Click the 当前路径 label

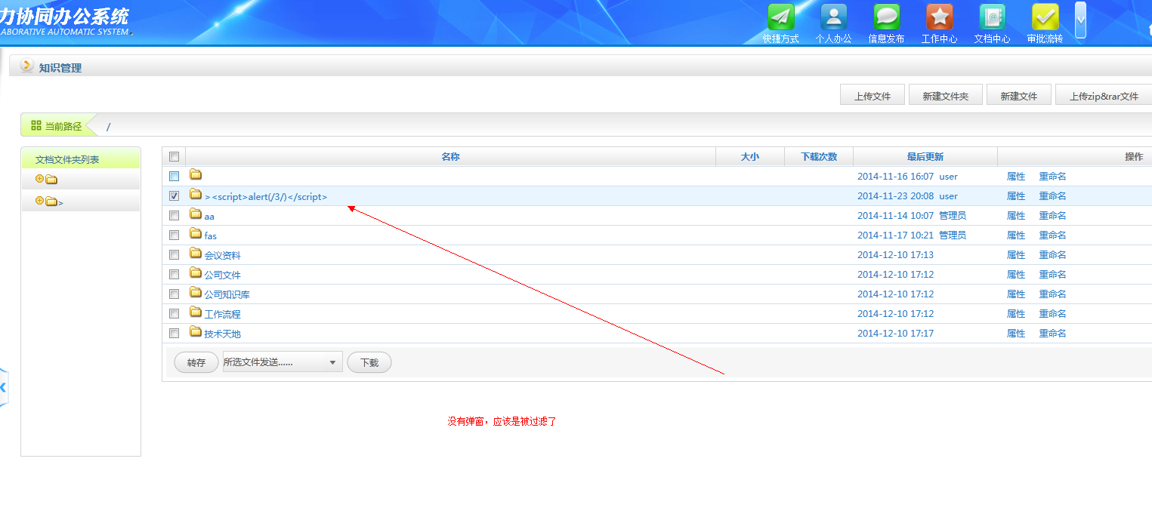click(x=63, y=126)
